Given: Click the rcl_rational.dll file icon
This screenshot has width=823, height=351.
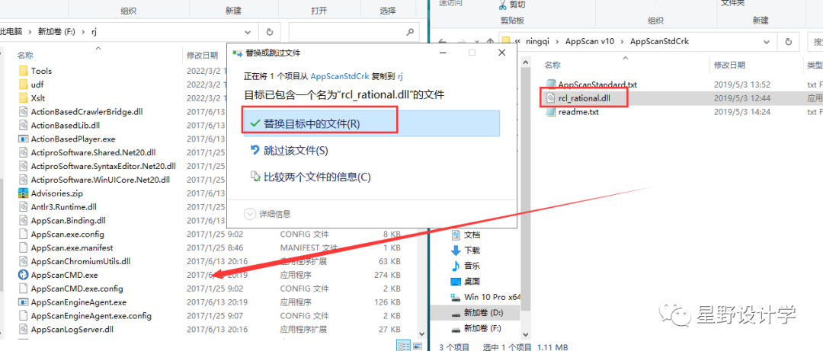Looking at the screenshot, I should click(x=551, y=97).
